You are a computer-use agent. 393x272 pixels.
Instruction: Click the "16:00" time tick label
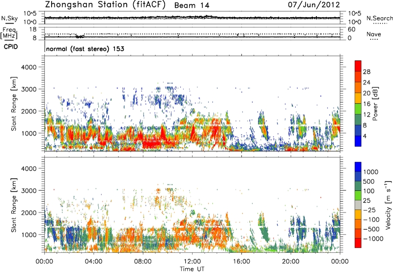pyautogui.click(x=241, y=262)
